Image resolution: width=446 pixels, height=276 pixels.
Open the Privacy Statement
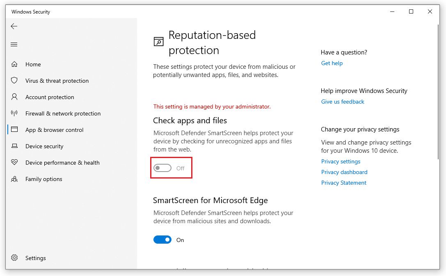click(x=344, y=183)
